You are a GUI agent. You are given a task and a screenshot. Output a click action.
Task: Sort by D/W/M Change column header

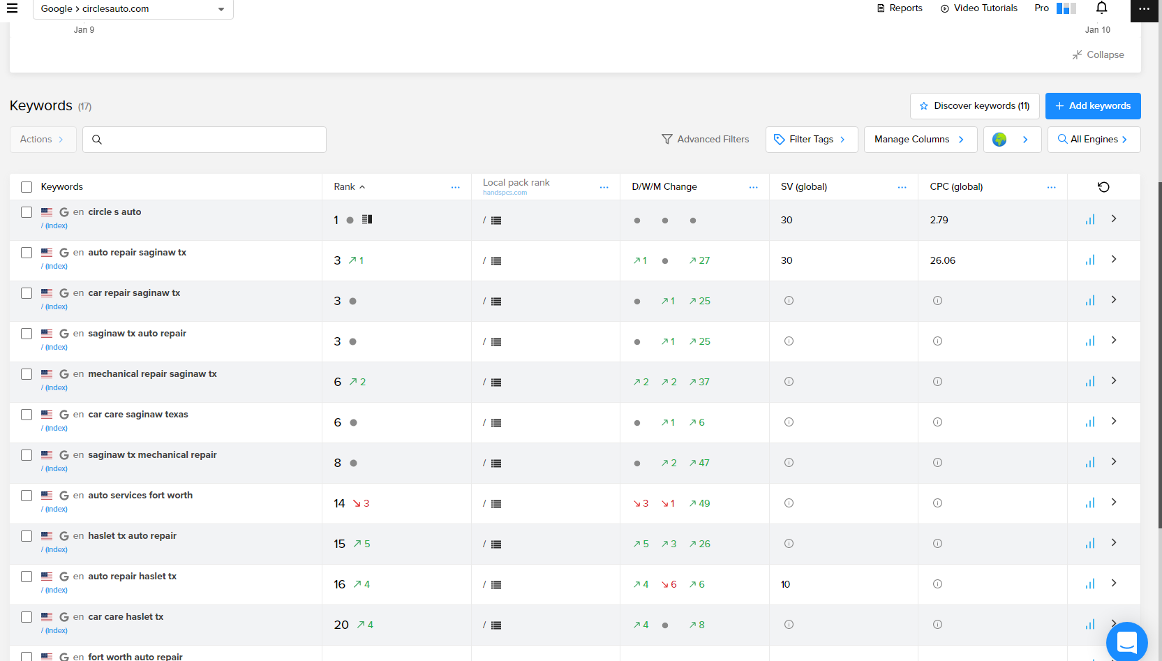tap(664, 187)
